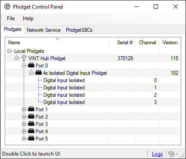The width and height of the screenshot is (186, 159).
Task: Maximize the Phidget Control Panel window
Action: point(156,6)
